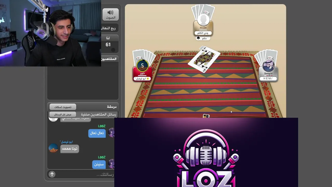Click the send message arrow icon
This screenshot has height=187, width=332.
click(52, 174)
